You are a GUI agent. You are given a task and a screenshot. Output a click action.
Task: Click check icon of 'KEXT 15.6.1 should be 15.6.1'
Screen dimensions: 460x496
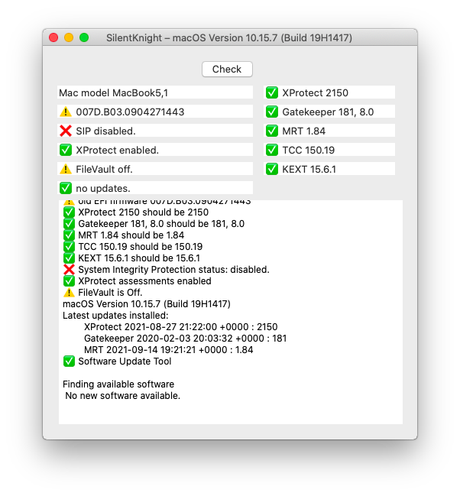69,258
